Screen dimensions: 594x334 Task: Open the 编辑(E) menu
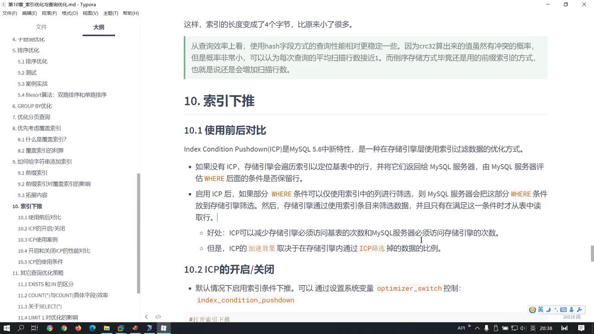29,13
